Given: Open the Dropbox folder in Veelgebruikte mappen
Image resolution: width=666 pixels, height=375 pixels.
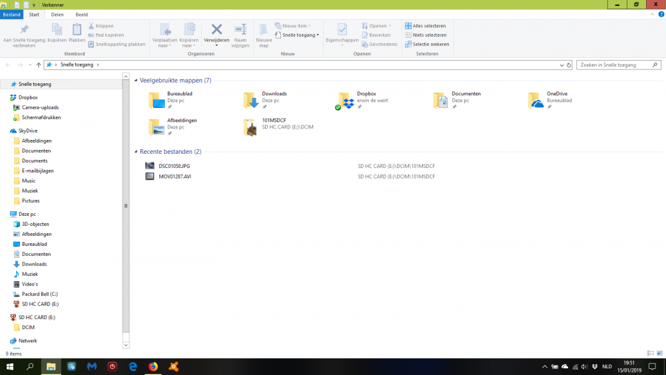Looking at the screenshot, I should coord(346,101).
